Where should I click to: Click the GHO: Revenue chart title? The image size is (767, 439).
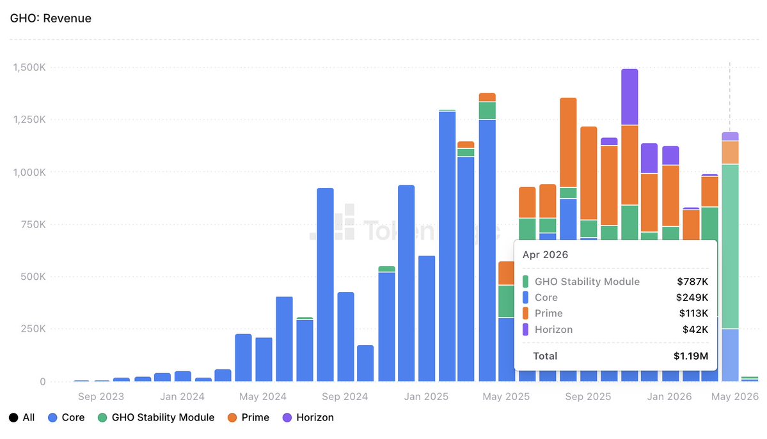pos(51,19)
